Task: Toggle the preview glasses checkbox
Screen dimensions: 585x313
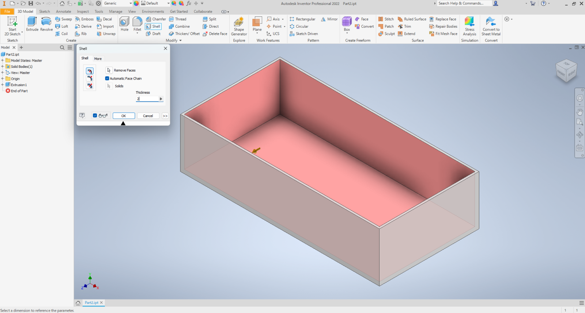Action: (95, 116)
